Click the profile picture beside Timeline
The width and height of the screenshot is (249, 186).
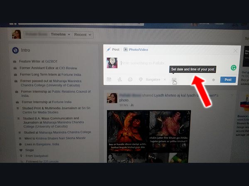click(x=17, y=34)
